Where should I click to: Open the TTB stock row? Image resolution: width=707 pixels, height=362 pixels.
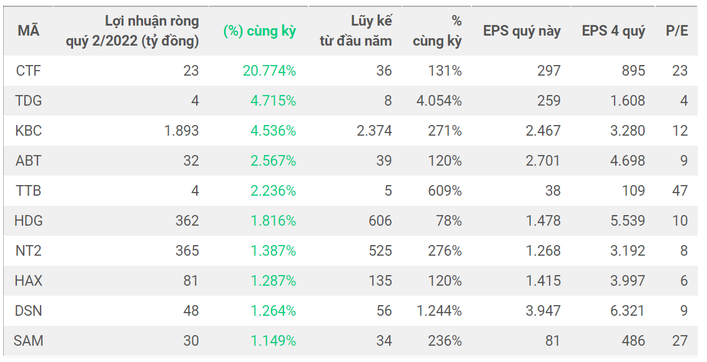tap(28, 191)
